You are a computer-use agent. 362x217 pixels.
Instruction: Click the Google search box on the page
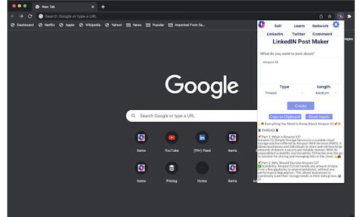click(191, 115)
